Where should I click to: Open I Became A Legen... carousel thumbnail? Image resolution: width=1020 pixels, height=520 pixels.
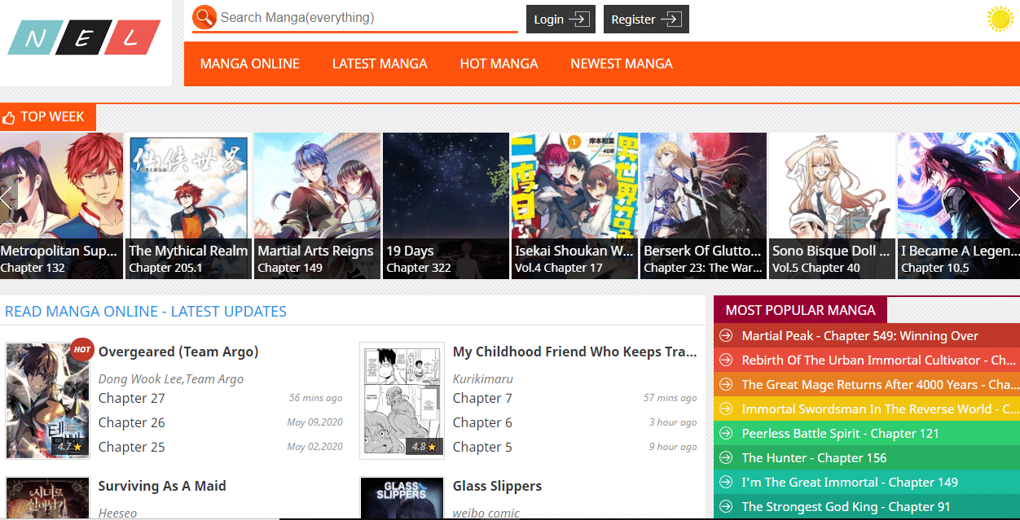click(x=959, y=206)
